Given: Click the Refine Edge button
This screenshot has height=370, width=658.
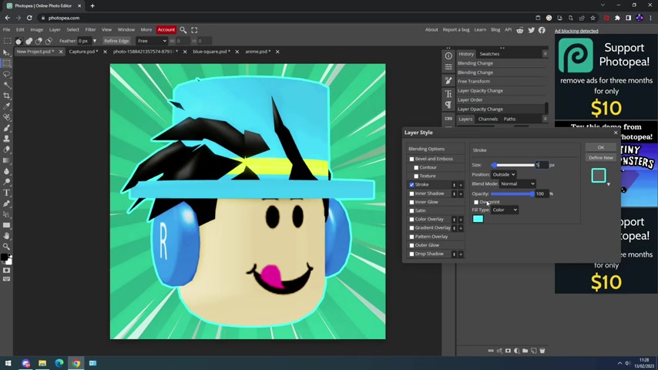Looking at the screenshot, I should coord(116,41).
